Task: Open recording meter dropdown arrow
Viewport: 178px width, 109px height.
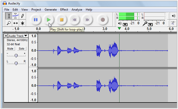Action: point(150,24)
